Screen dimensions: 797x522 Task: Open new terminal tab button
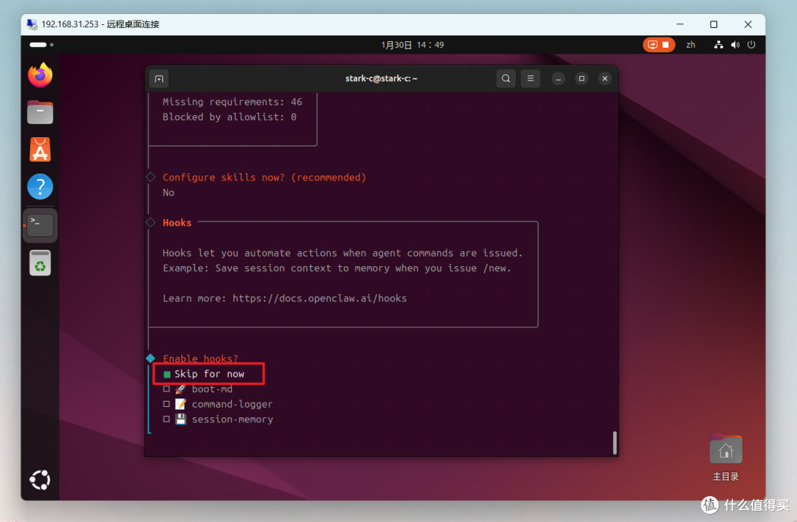coord(159,79)
